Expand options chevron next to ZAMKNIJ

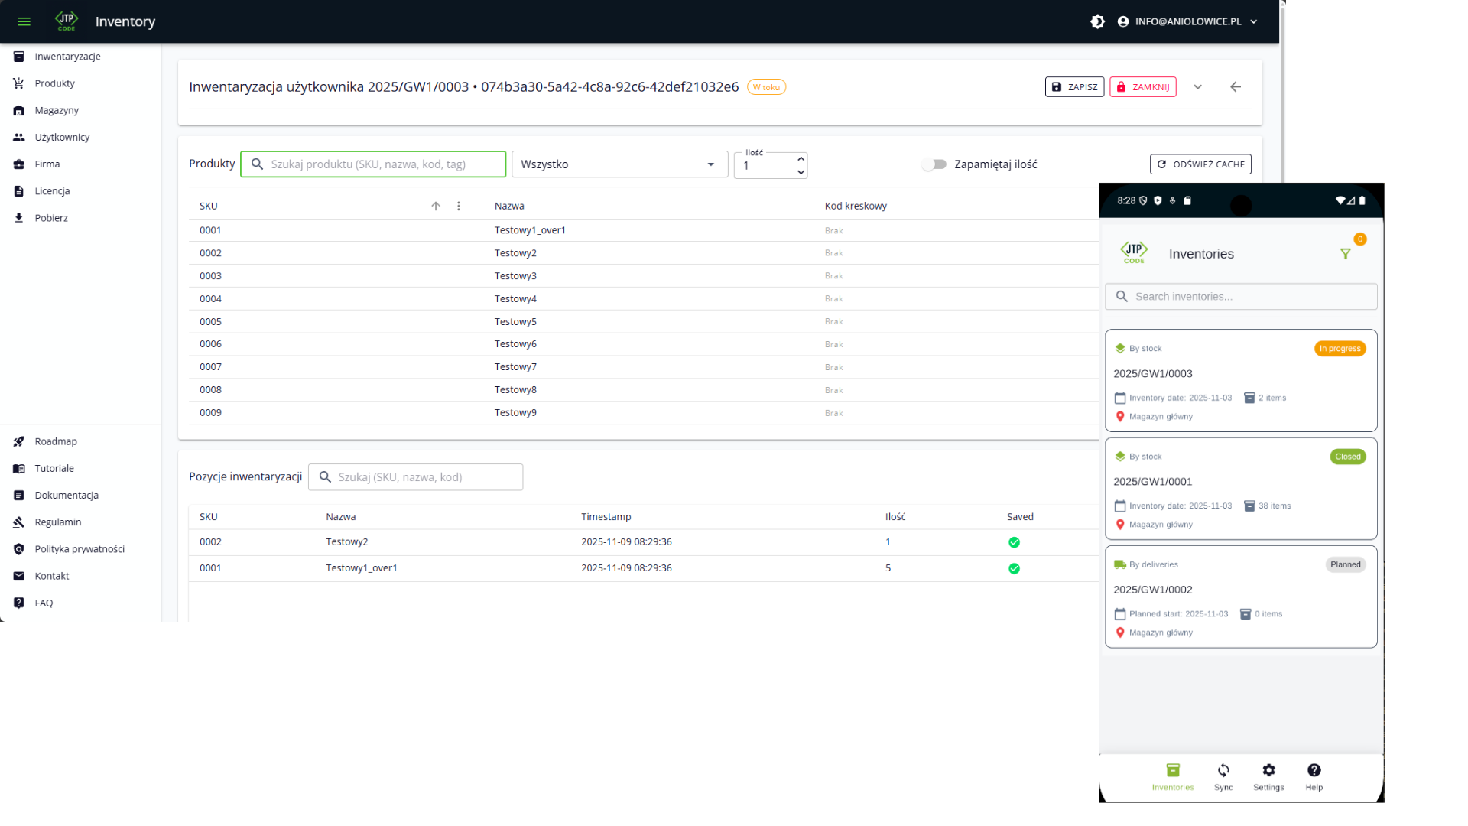pos(1198,87)
